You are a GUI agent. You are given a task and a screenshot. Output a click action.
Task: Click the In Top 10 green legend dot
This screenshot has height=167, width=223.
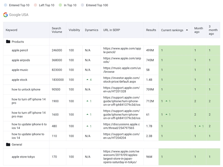point(60,5)
